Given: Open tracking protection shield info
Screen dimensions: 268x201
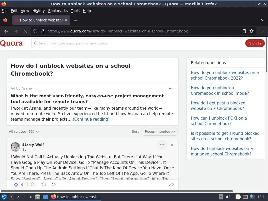Looking at the screenshot, I should click(35, 31).
